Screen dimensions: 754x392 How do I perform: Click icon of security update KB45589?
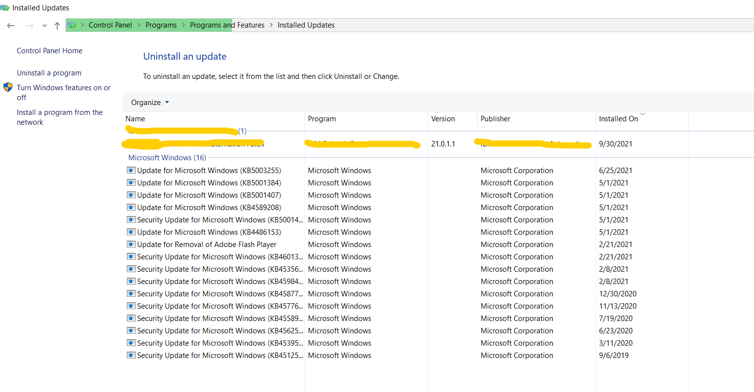131,319
